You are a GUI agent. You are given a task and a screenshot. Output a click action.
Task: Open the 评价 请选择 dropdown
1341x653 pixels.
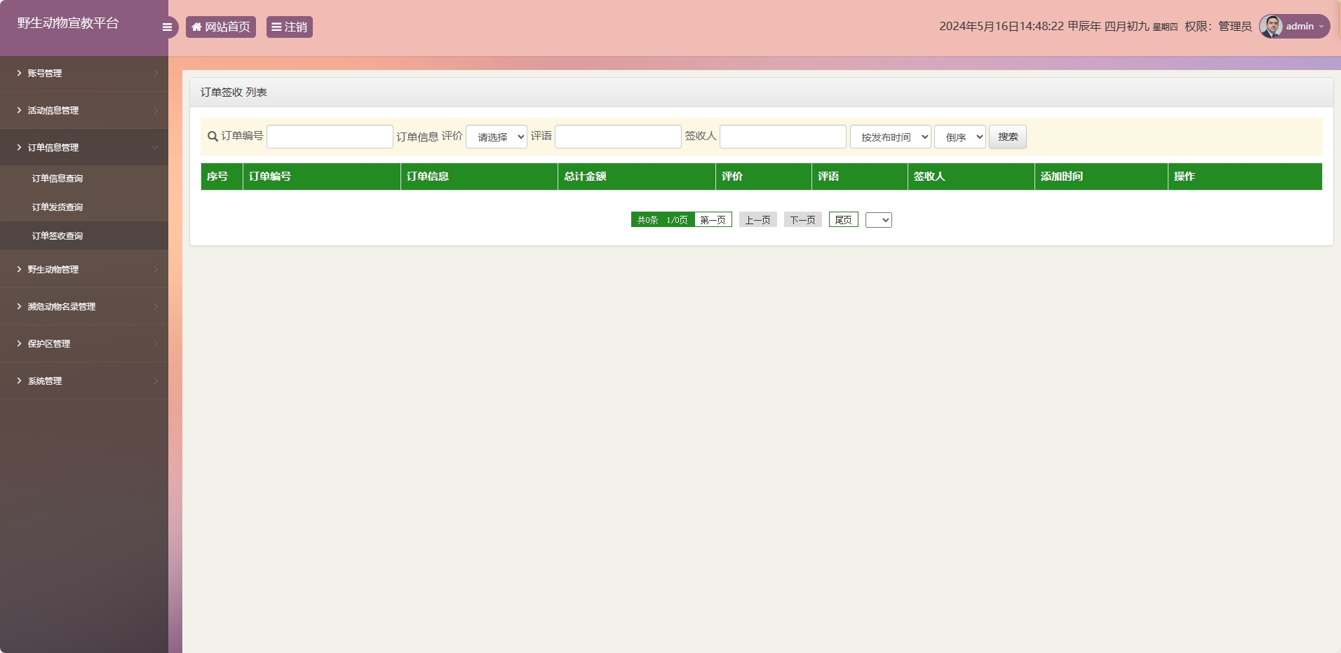pyautogui.click(x=497, y=137)
